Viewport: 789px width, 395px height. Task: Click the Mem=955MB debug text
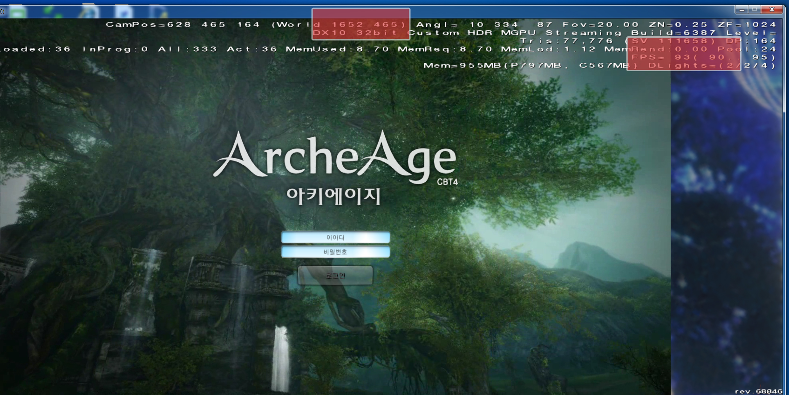[462, 66]
